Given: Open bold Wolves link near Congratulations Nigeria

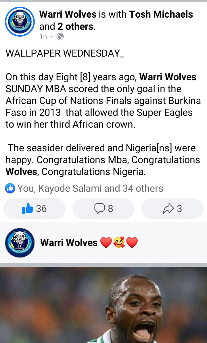Looking at the screenshot, I should pos(21,172).
